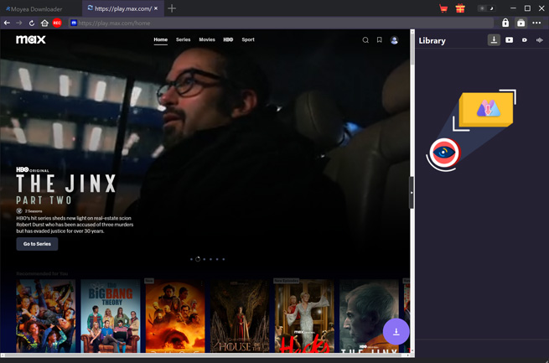
Task: Open the Series menu on Max
Action: click(x=183, y=39)
